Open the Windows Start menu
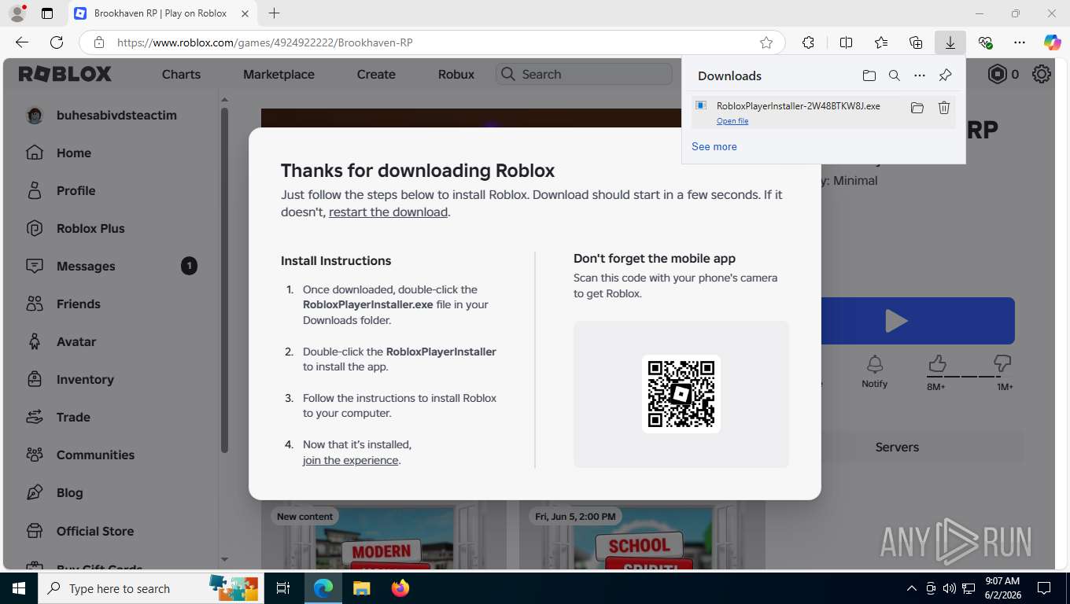The image size is (1070, 604). pos(18,588)
